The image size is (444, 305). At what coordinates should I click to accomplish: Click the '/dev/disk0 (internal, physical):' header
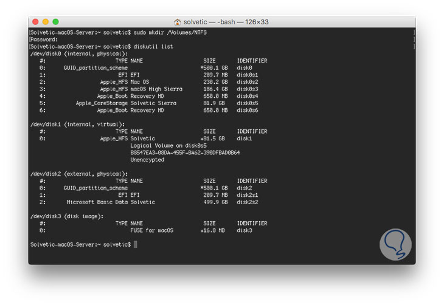79,53
